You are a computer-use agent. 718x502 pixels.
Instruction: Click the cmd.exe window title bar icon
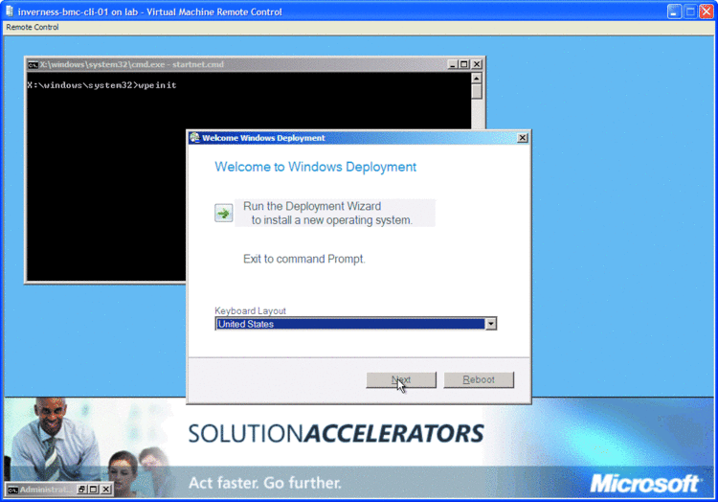[33, 64]
